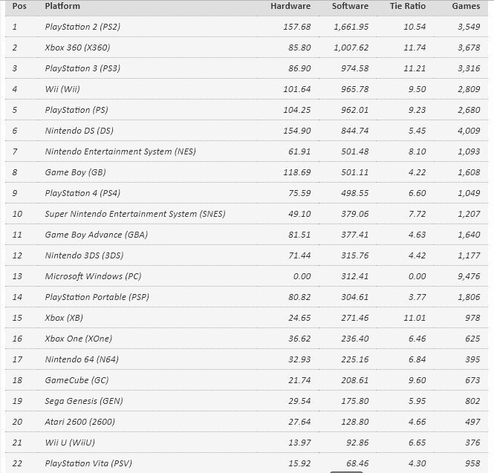Click Sega Genesis software value 175.80
The width and height of the screenshot is (494, 473).
pos(355,401)
